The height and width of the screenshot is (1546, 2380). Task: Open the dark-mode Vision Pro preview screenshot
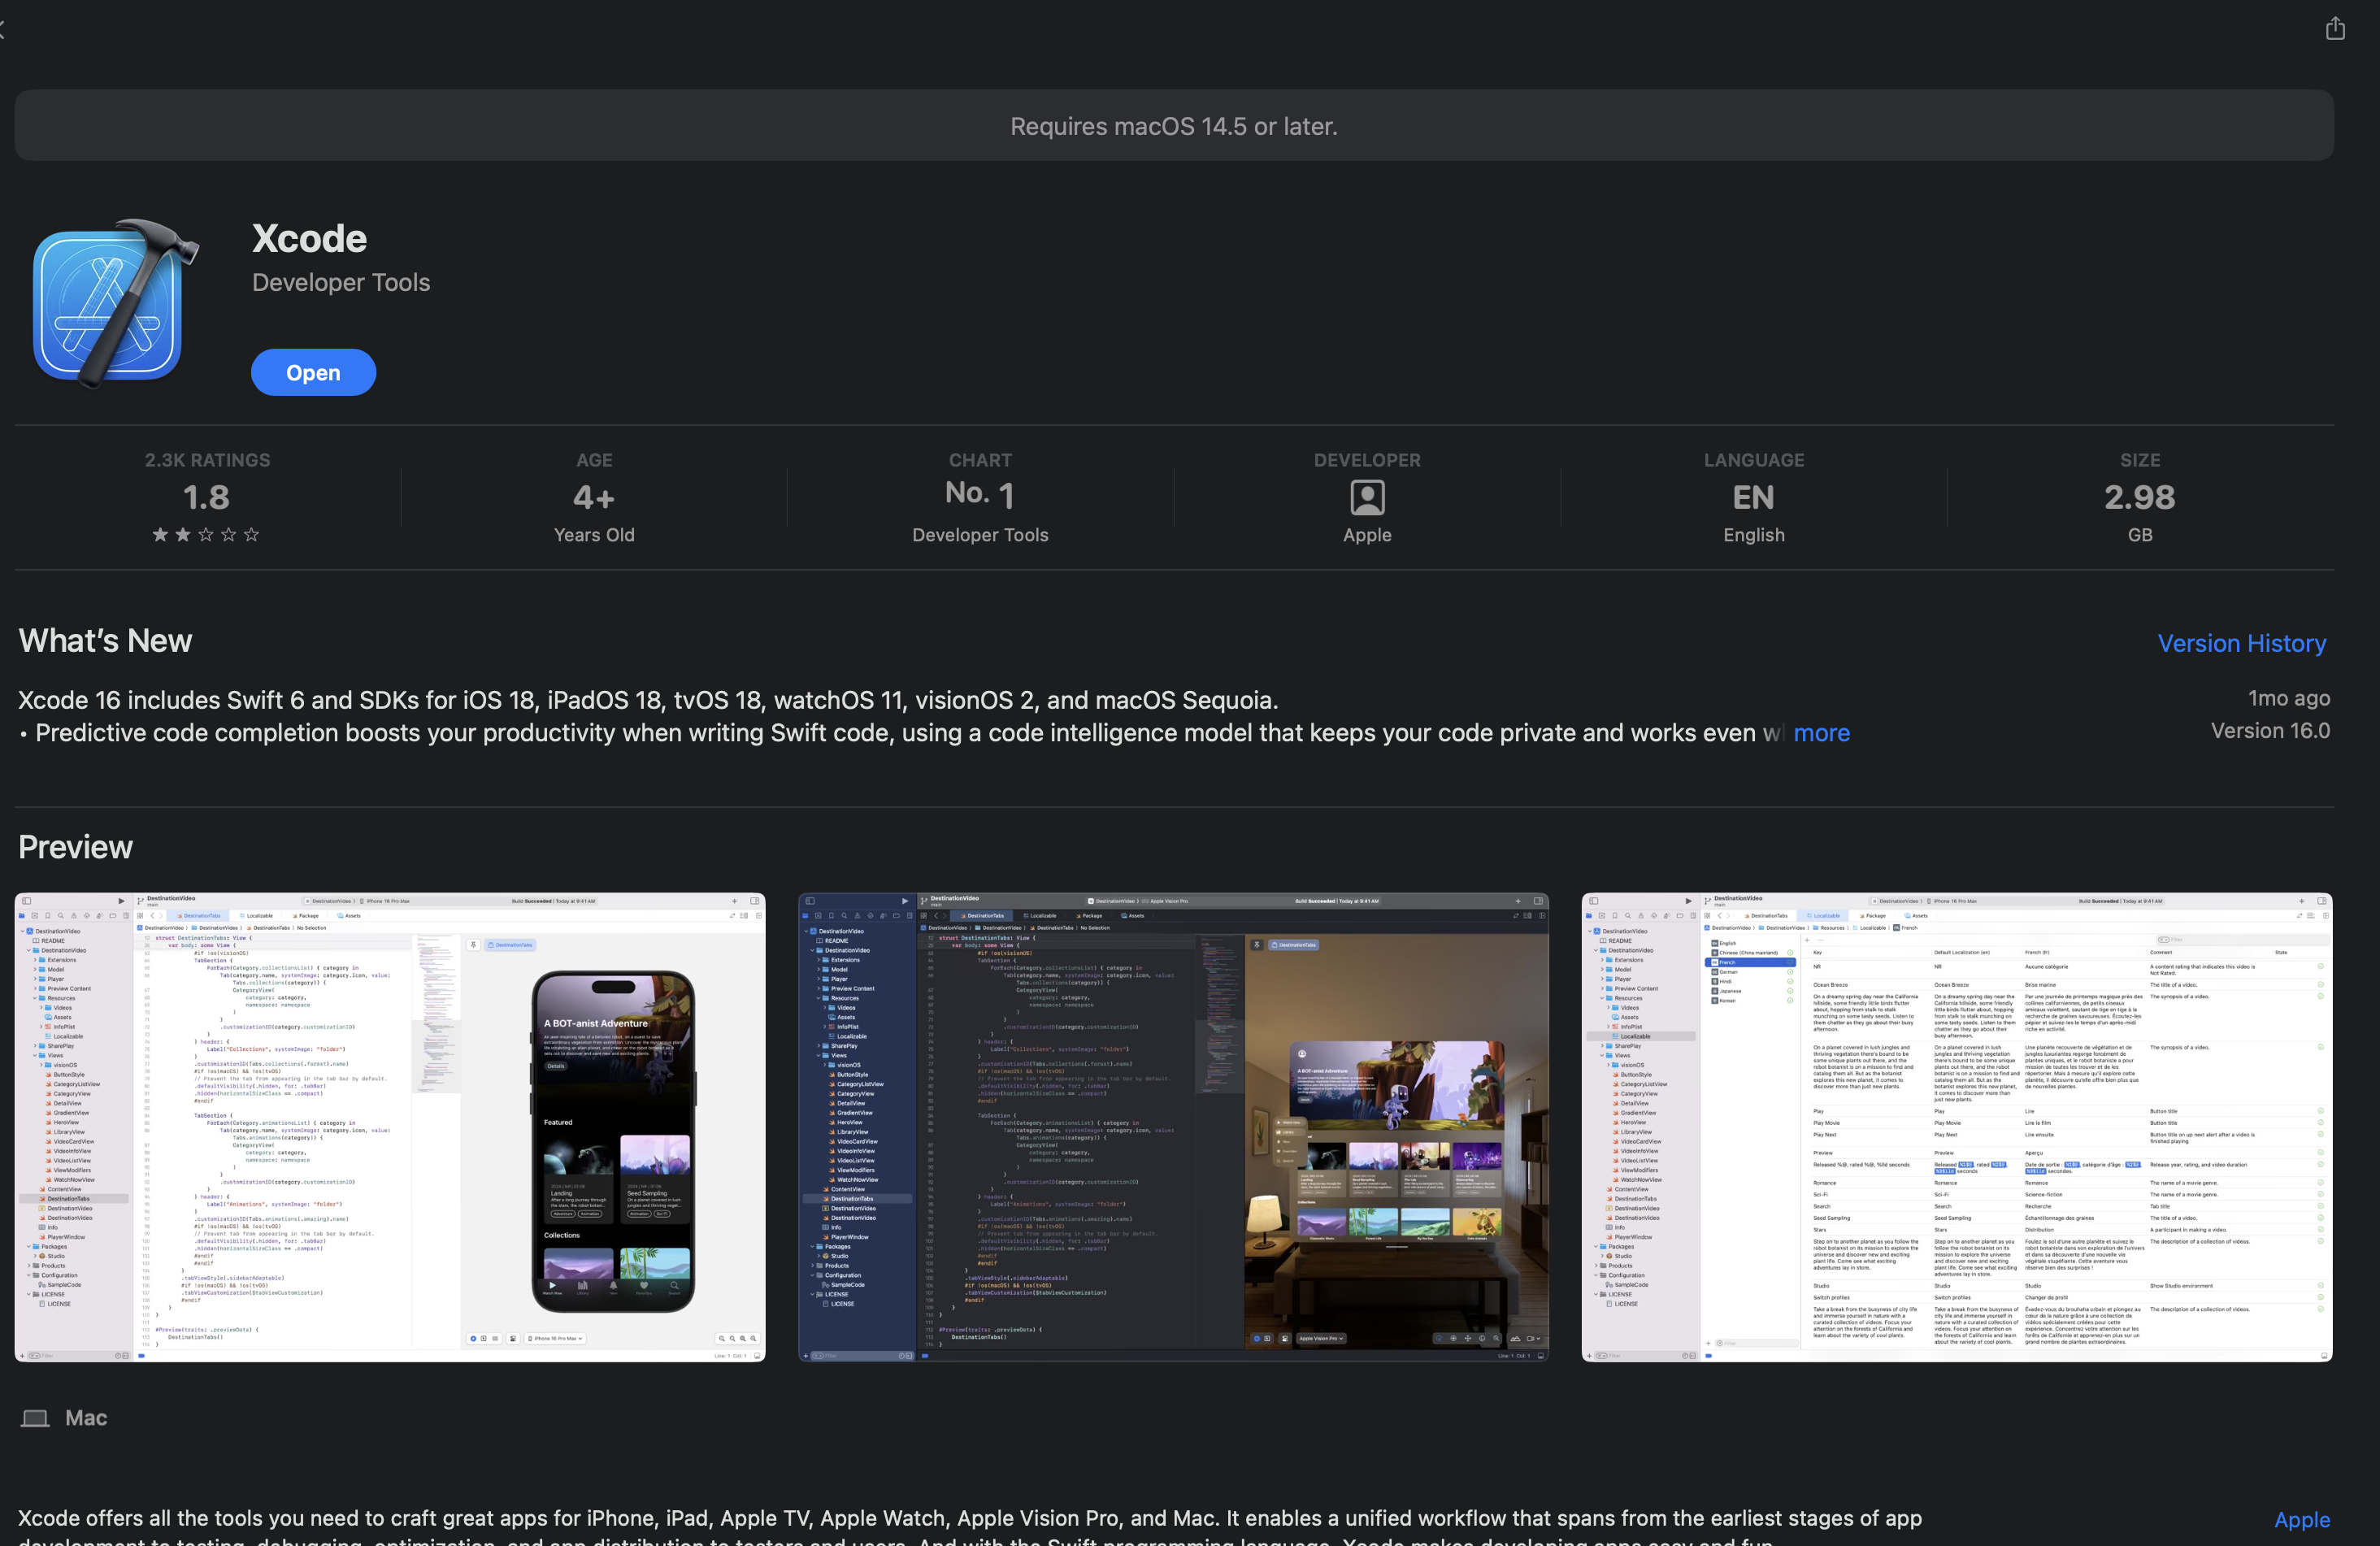point(1173,1127)
